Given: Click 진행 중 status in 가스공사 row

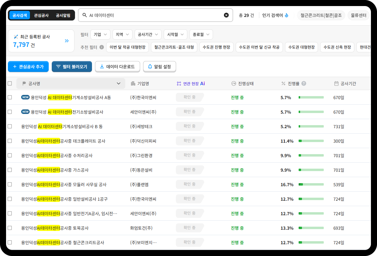Looking at the screenshot, I should pos(237,170).
